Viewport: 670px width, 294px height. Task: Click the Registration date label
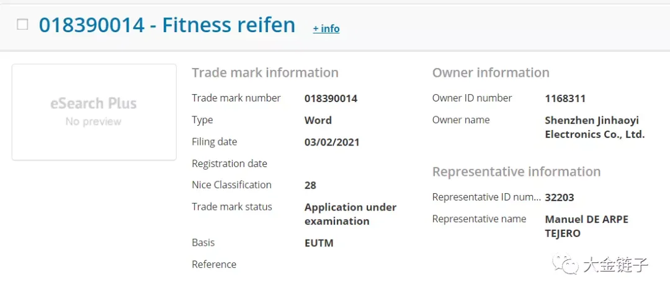[x=230, y=163]
